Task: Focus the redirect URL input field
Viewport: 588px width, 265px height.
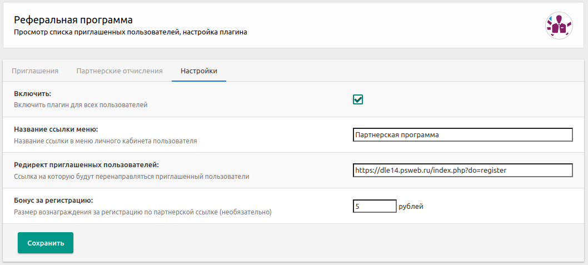Action: click(x=462, y=171)
